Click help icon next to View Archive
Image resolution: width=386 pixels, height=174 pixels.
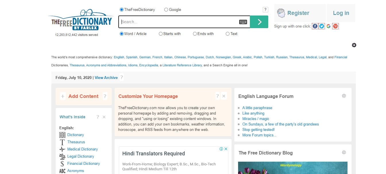coord(121,77)
